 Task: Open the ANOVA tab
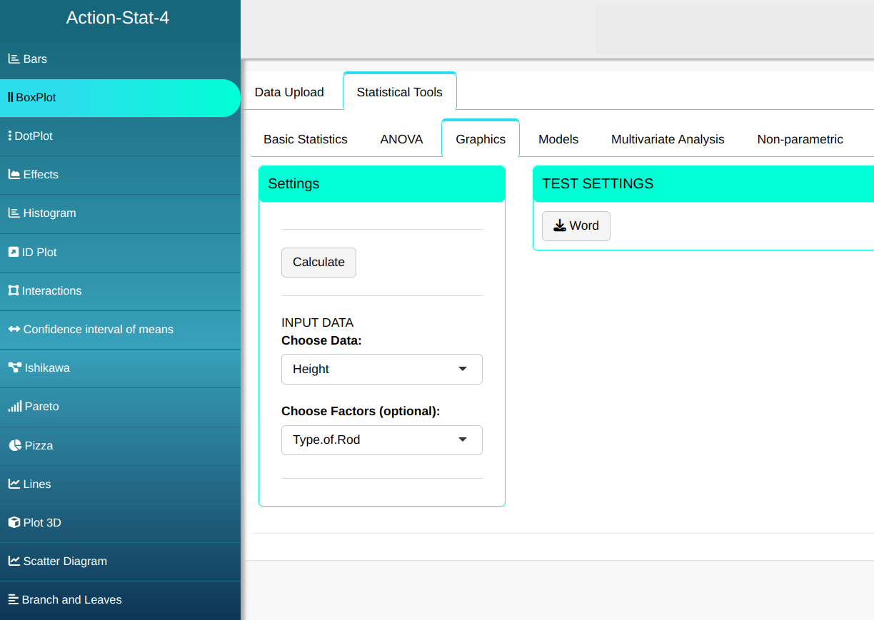(401, 139)
